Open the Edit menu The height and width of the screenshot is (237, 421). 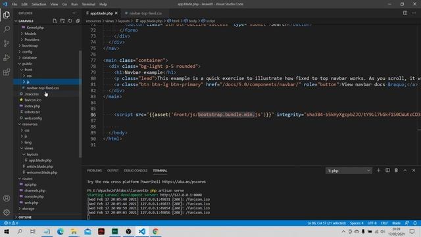coord(24,5)
